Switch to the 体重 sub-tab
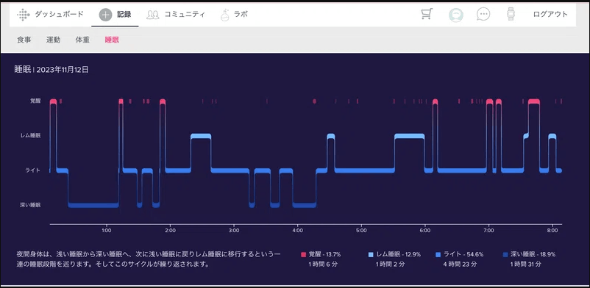This screenshot has width=590, height=288. pos(82,40)
